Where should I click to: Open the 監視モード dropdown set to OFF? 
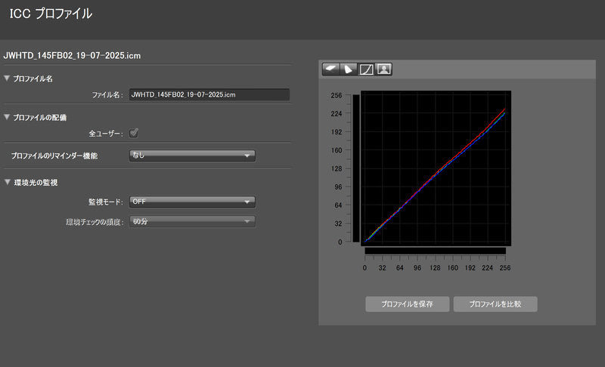(x=192, y=202)
